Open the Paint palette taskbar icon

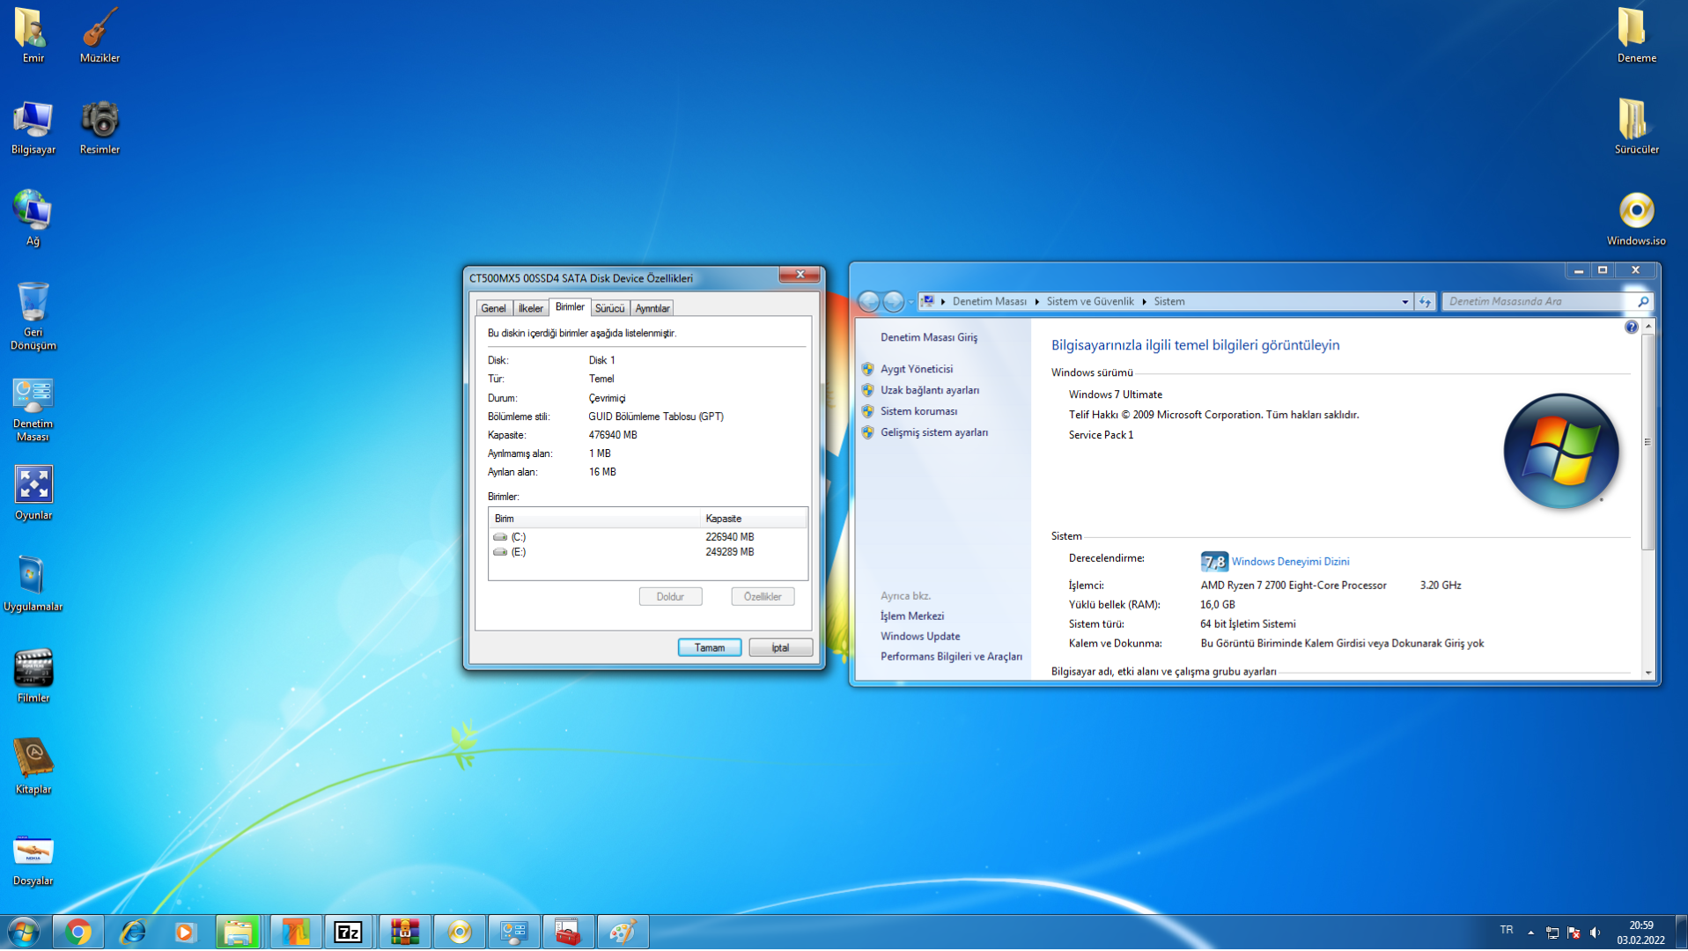pyautogui.click(x=623, y=932)
